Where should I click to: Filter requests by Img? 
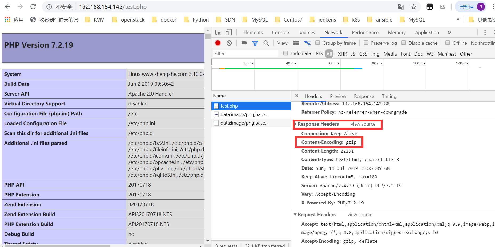[375, 54]
